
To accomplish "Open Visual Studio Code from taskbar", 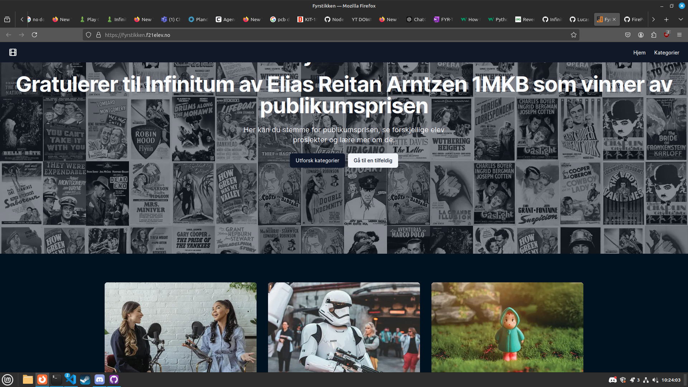I will (x=71, y=379).
